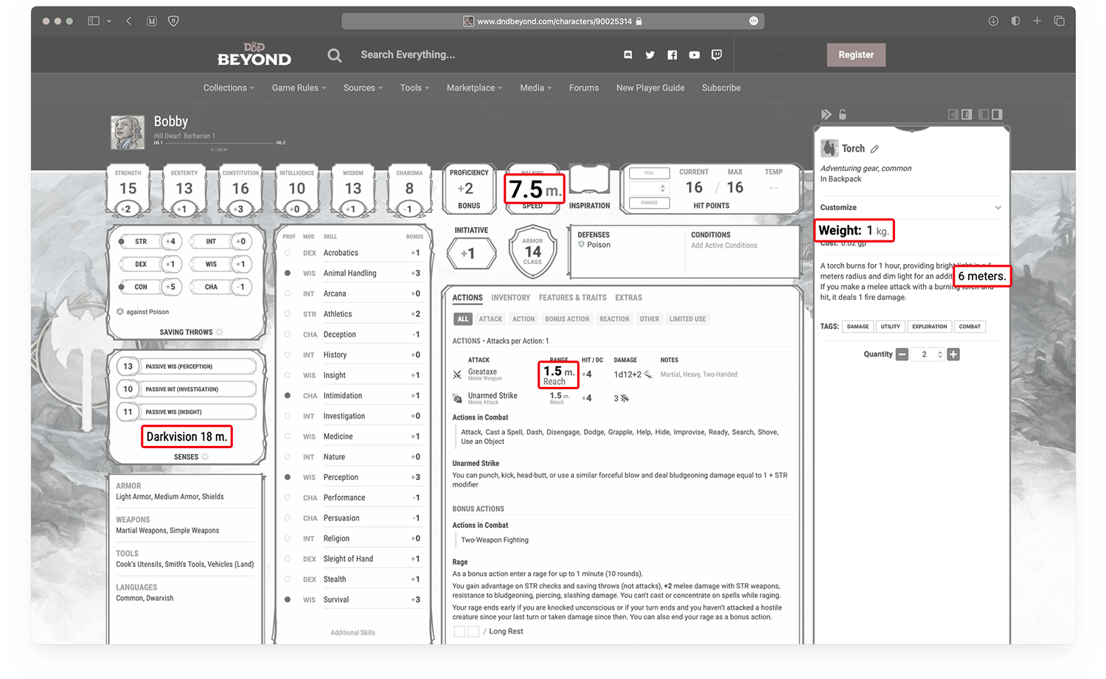Click Bobby's character portrait

[x=128, y=132]
